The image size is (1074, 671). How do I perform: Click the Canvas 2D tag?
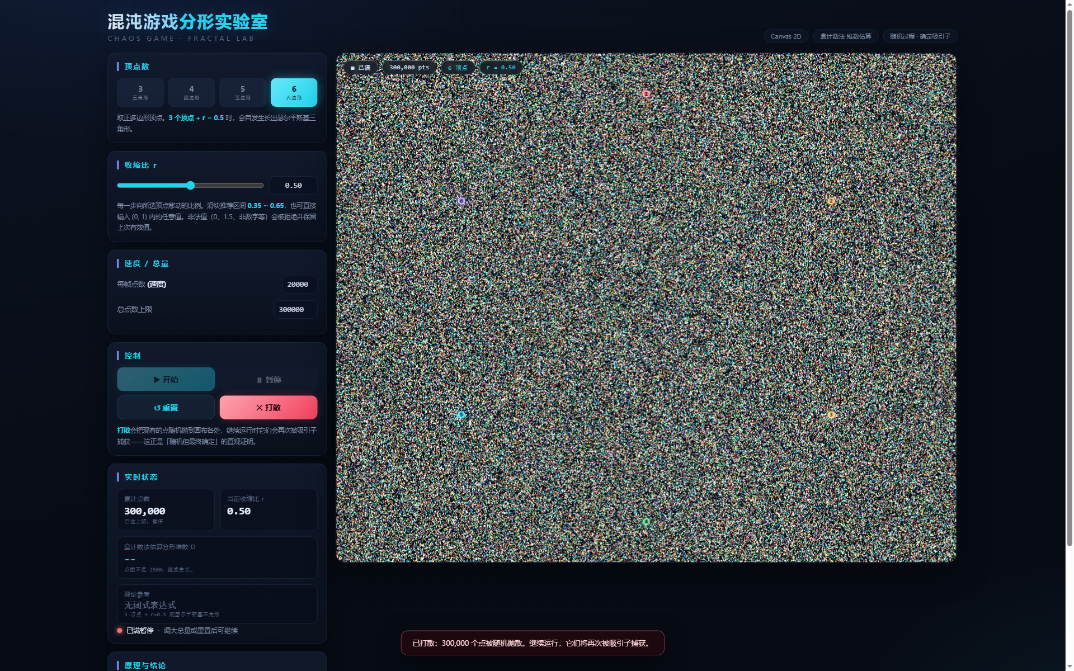click(786, 36)
